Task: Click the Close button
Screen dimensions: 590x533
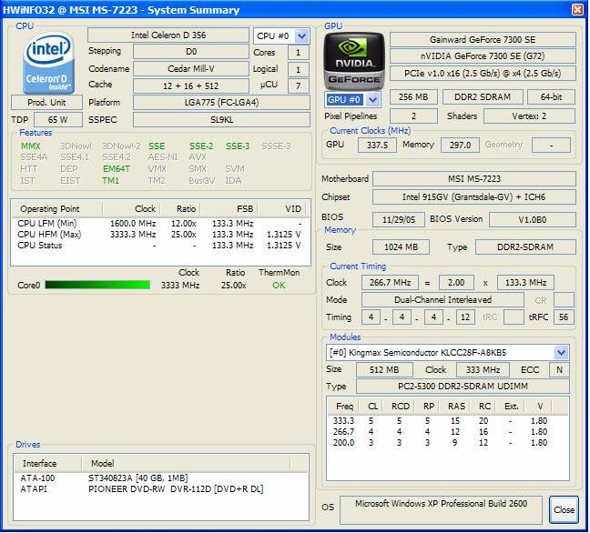Action: [x=564, y=509]
